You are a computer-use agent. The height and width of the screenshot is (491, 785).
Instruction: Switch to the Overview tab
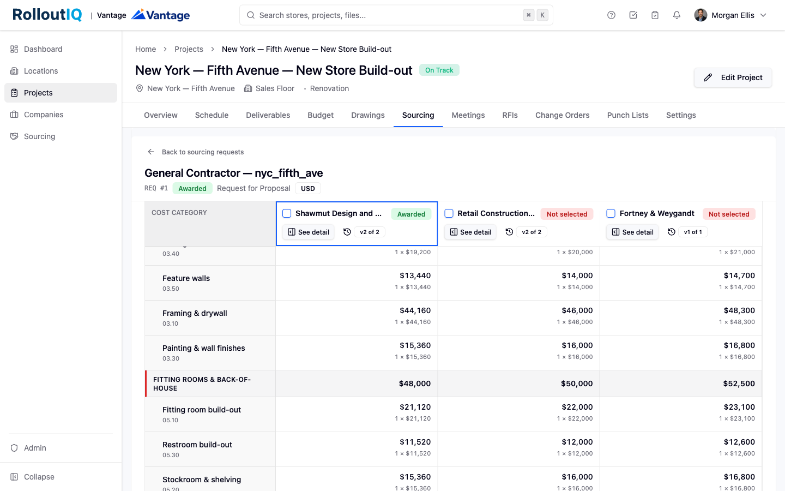click(x=161, y=115)
